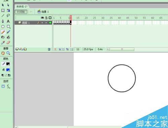The image size is (168, 128).
Task: Open Modify Onion Markers menu
Action: (72, 49)
